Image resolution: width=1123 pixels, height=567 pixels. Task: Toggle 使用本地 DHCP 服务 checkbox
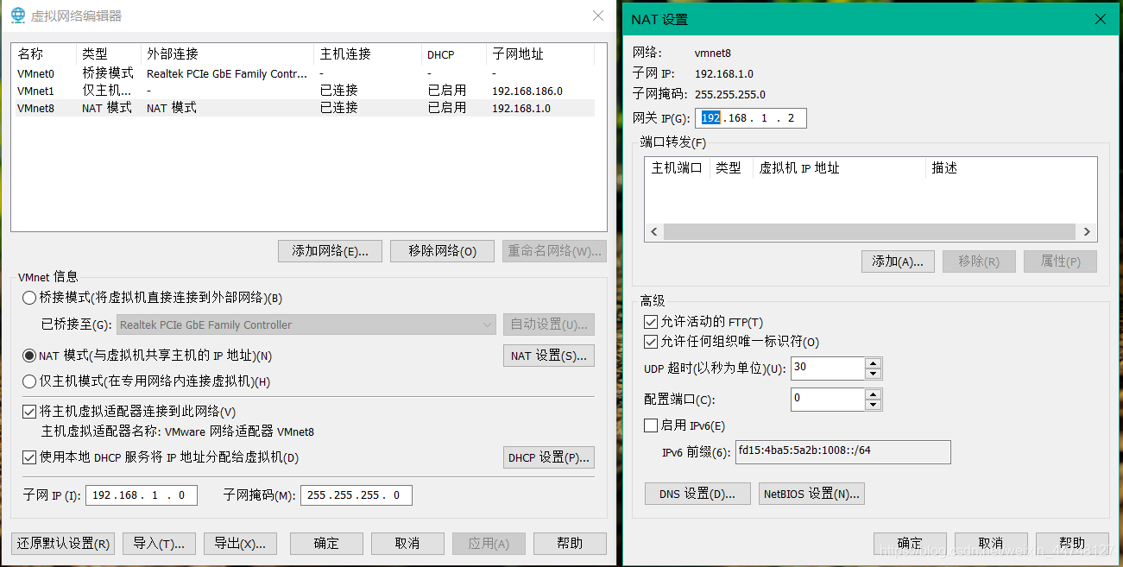pos(29,457)
